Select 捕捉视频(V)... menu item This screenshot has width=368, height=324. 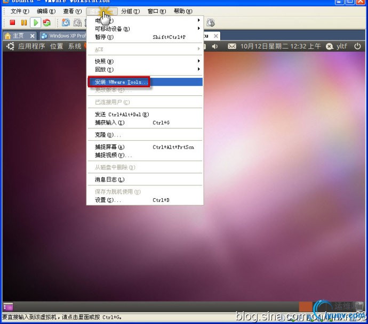coord(145,155)
